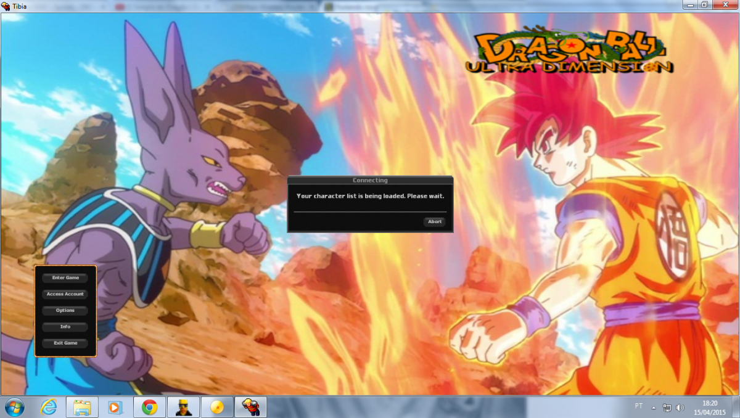Open the game Options menu
740x418 pixels.
[65, 311]
